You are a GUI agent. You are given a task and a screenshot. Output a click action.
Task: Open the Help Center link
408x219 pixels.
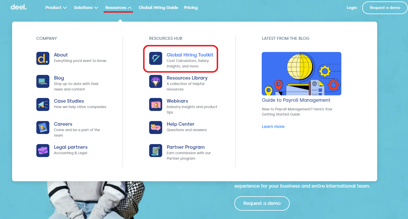180,124
